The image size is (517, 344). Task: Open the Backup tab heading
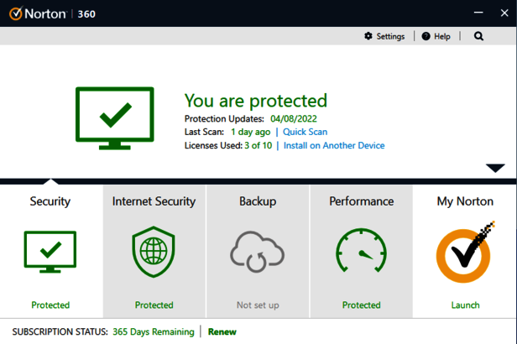pos(258,201)
